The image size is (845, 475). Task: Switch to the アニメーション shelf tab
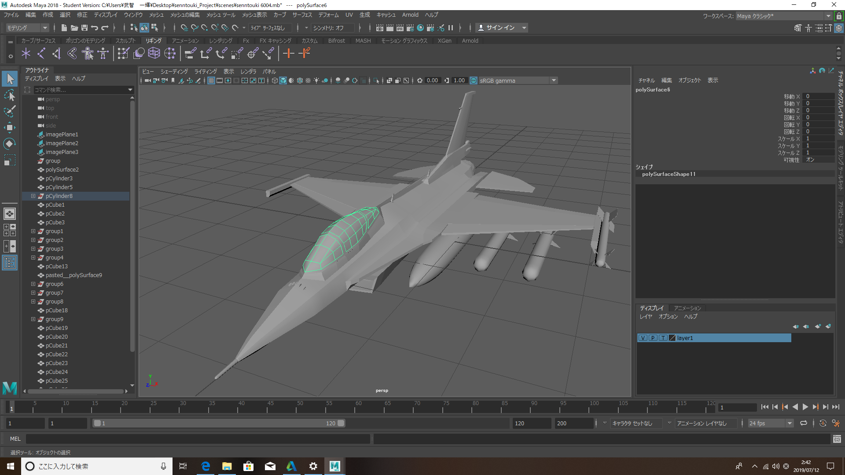tap(185, 40)
